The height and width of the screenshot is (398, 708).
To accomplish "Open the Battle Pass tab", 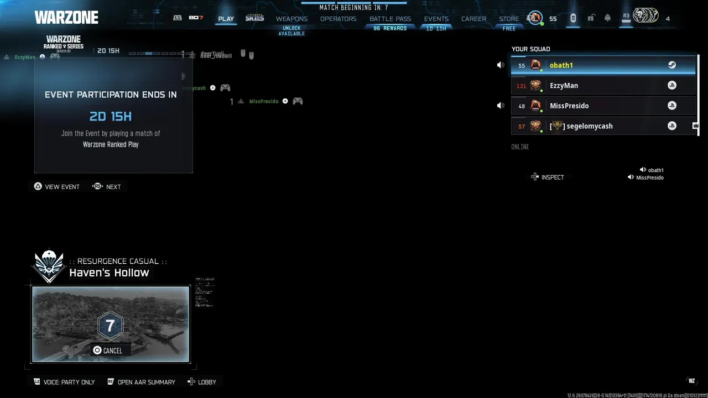I will 390,19.
